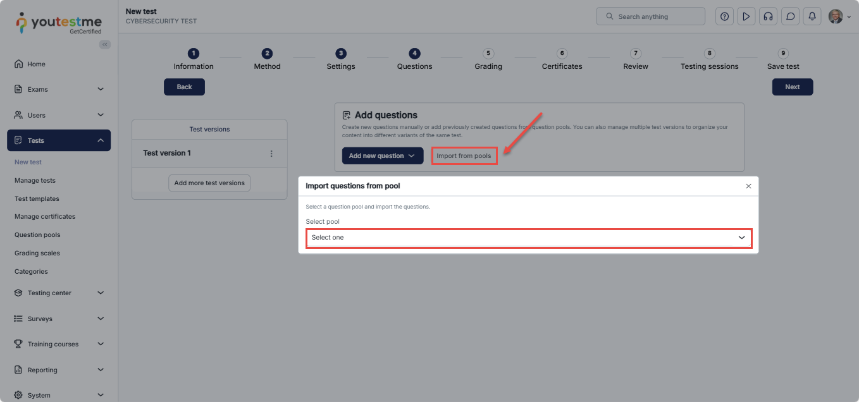Open the notifications bell icon
Screen dimensions: 859x402
[812, 16]
